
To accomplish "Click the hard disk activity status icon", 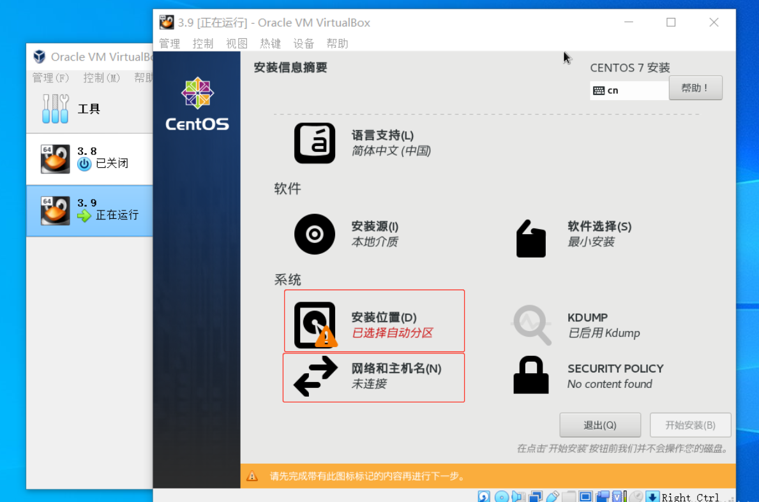I will tap(484, 496).
